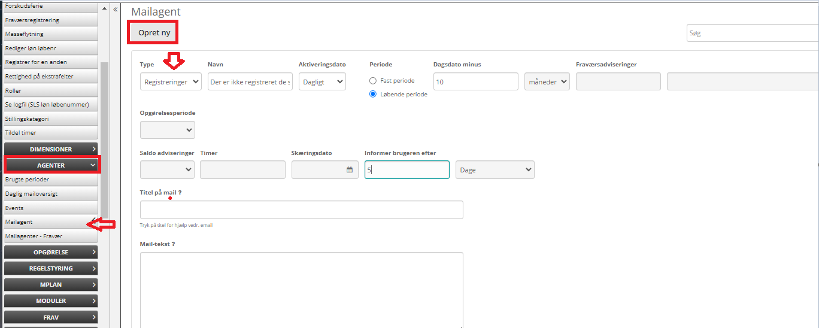The image size is (819, 328).
Task: Collapse the AGENTER menu section
Action: 51,165
